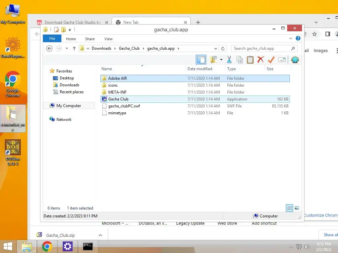Select My Computer in navigation pane
Image resolution: width=338 pixels, height=253 pixels.
click(x=69, y=106)
